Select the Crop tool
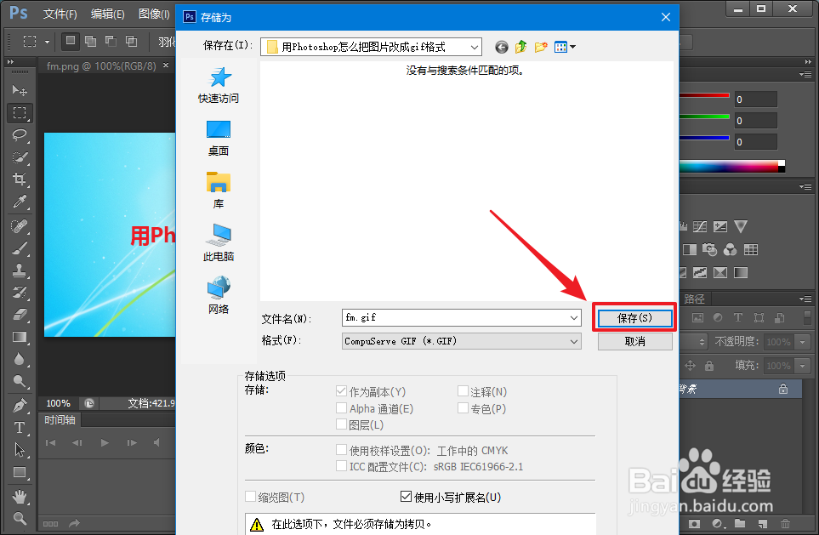Viewport: 819px width, 535px height. click(x=20, y=179)
